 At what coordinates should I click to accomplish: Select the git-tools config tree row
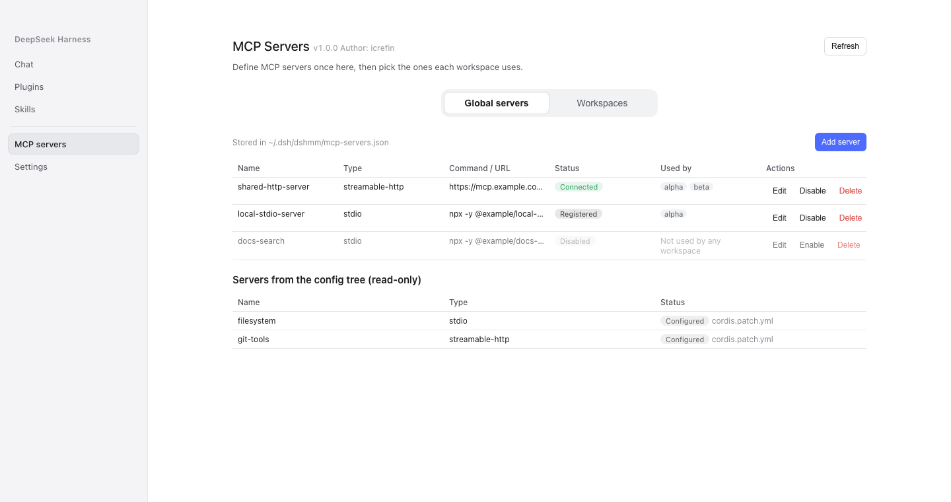[549, 340]
